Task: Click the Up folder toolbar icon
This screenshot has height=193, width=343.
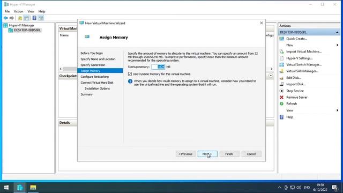Action: tap(20, 18)
